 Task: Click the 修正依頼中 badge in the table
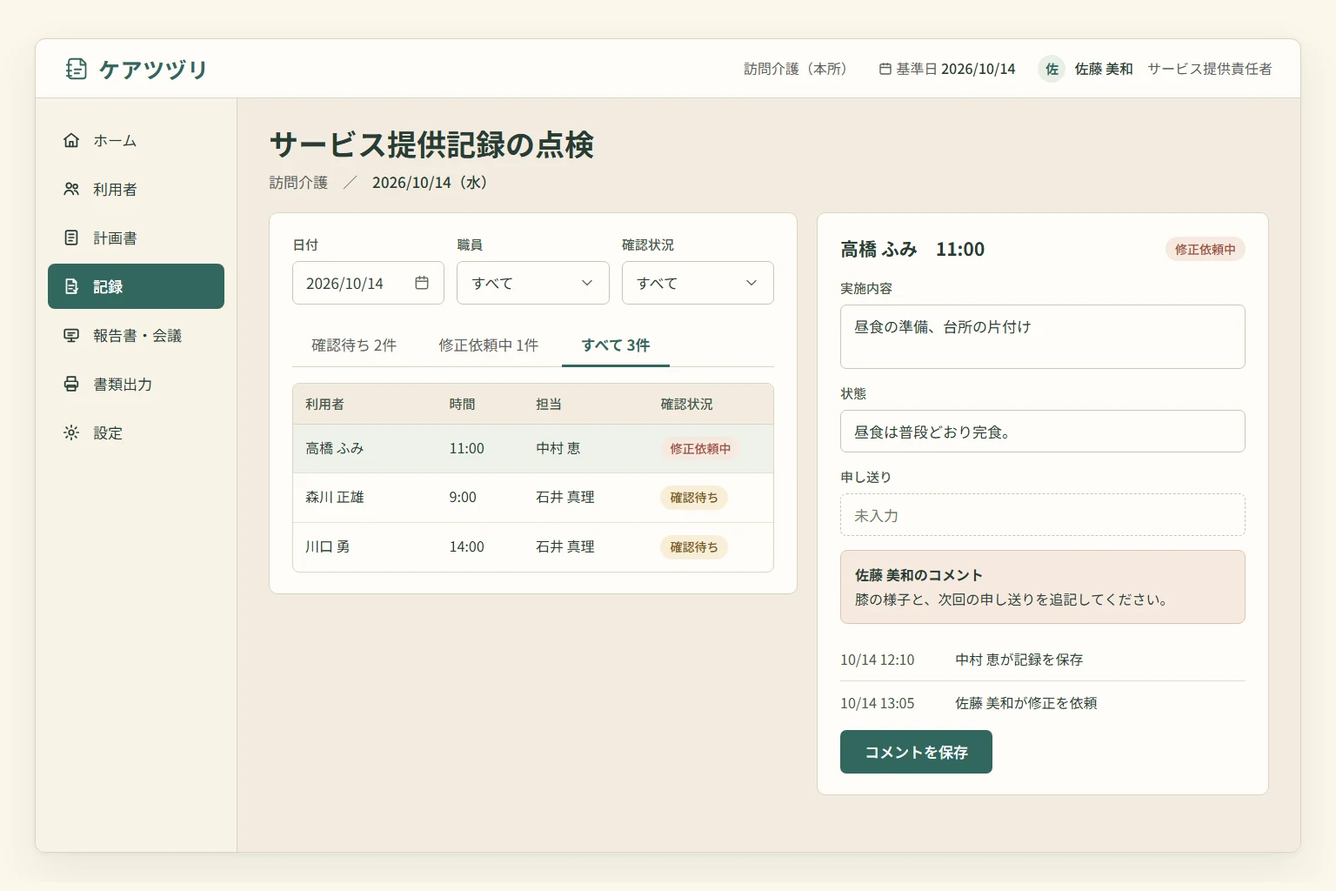(x=700, y=449)
